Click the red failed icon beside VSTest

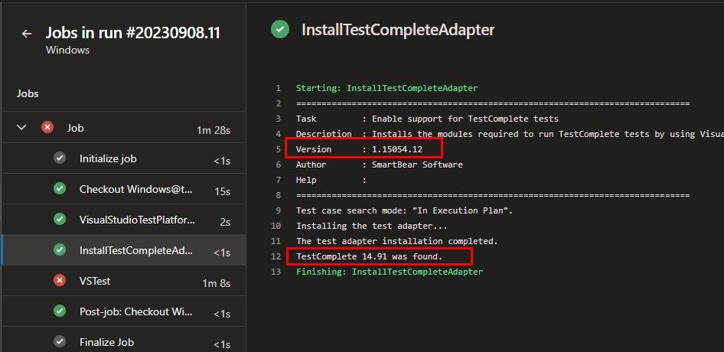click(60, 281)
